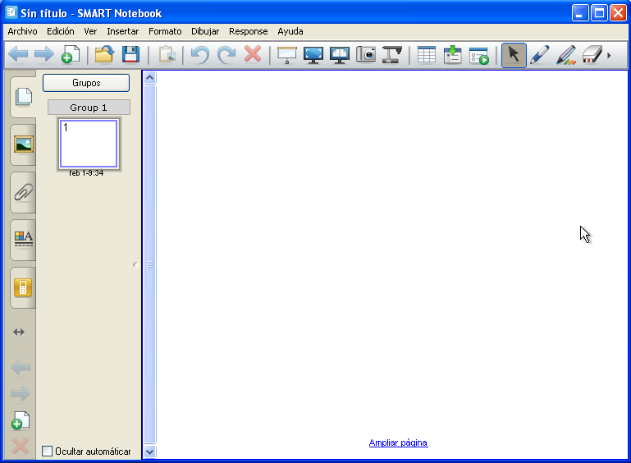Viewport: 631px width, 463px height.
Task: Expand more toolbar tools arrow
Action: click(x=609, y=55)
